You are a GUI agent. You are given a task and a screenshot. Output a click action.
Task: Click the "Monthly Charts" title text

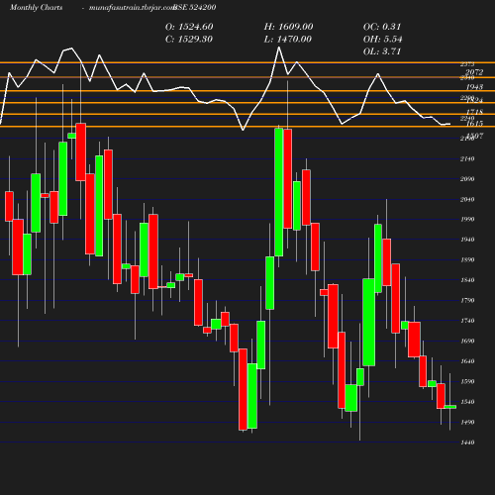(x=36, y=7)
